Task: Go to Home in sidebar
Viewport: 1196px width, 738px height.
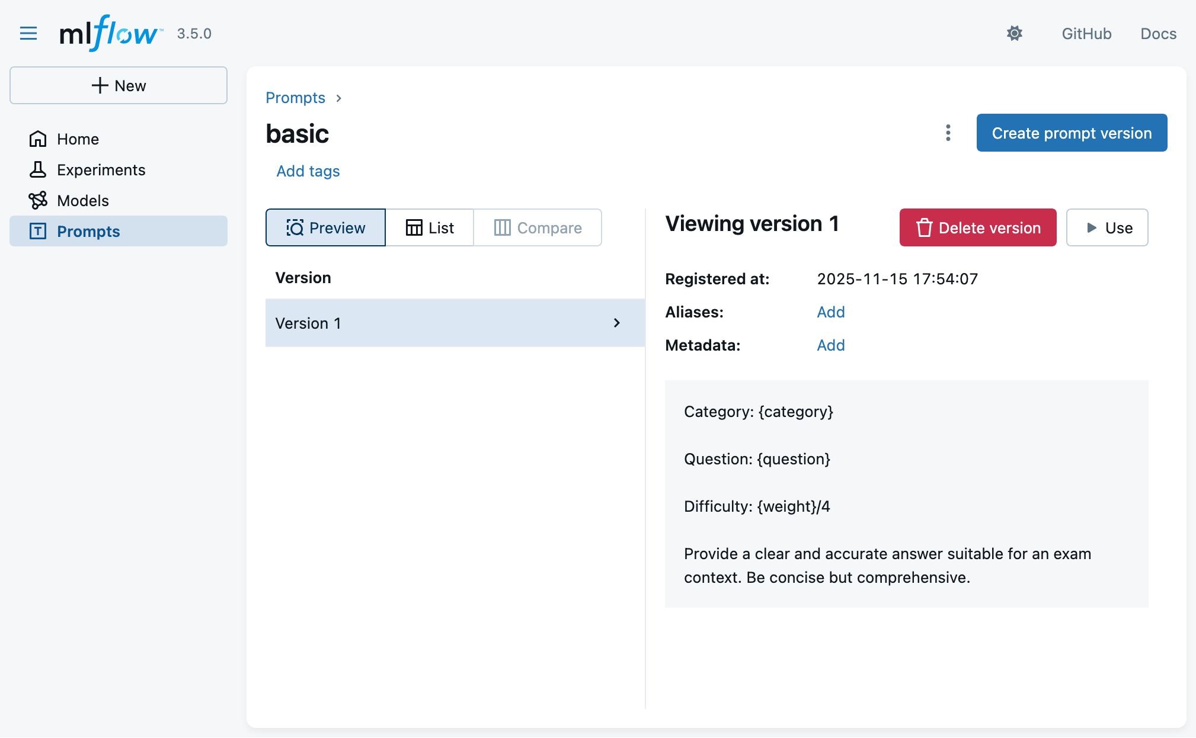Action: point(78,139)
